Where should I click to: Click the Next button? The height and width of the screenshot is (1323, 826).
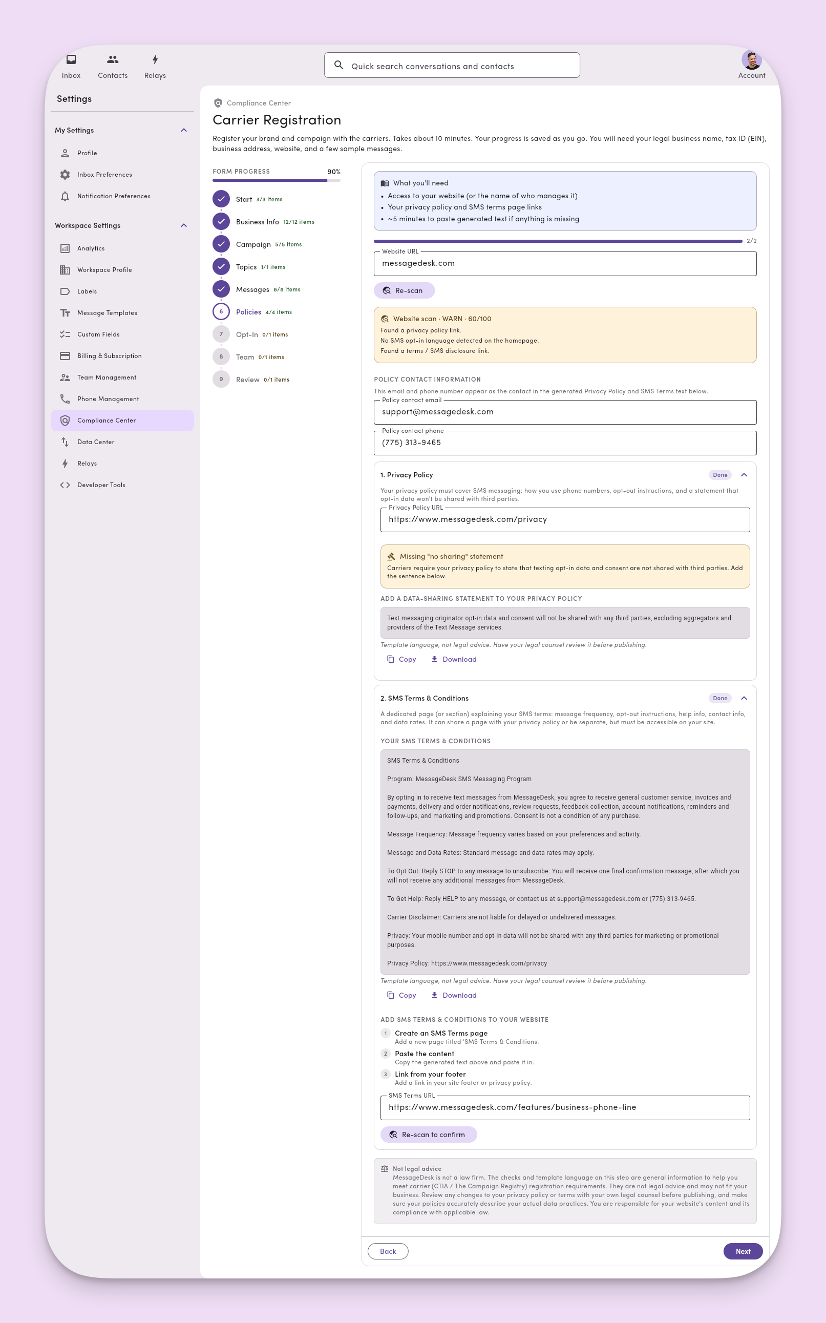pyautogui.click(x=743, y=1251)
